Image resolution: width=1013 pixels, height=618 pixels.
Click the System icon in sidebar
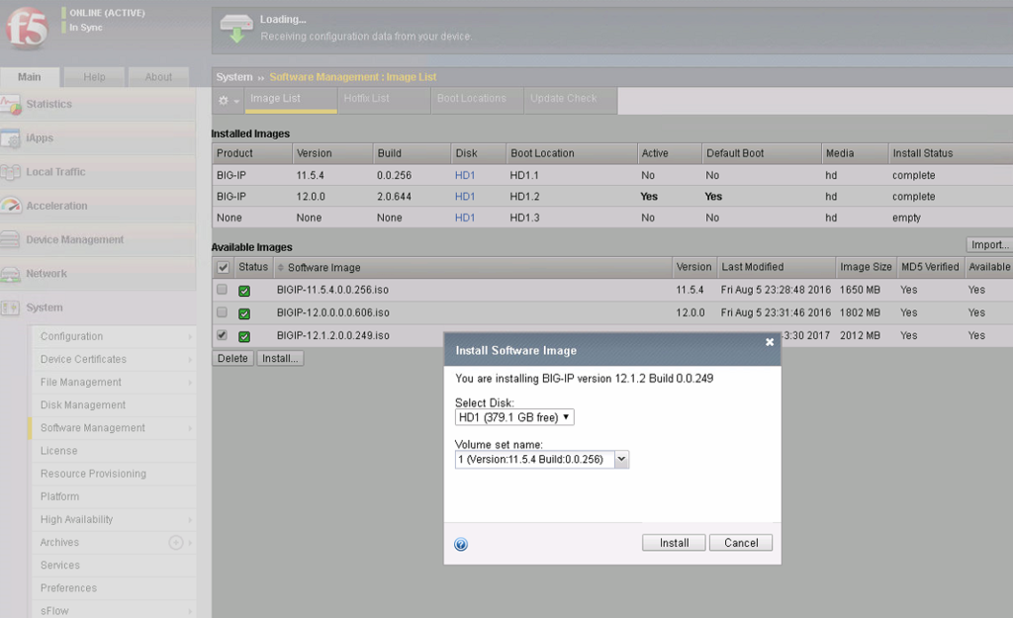(x=11, y=309)
